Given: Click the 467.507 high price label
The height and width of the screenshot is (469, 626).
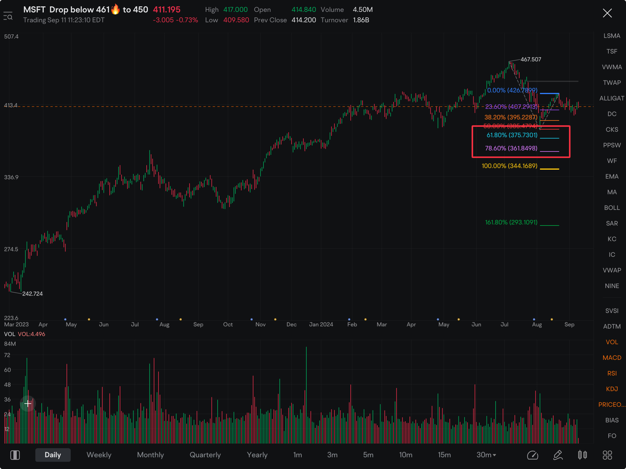Looking at the screenshot, I should [x=531, y=59].
